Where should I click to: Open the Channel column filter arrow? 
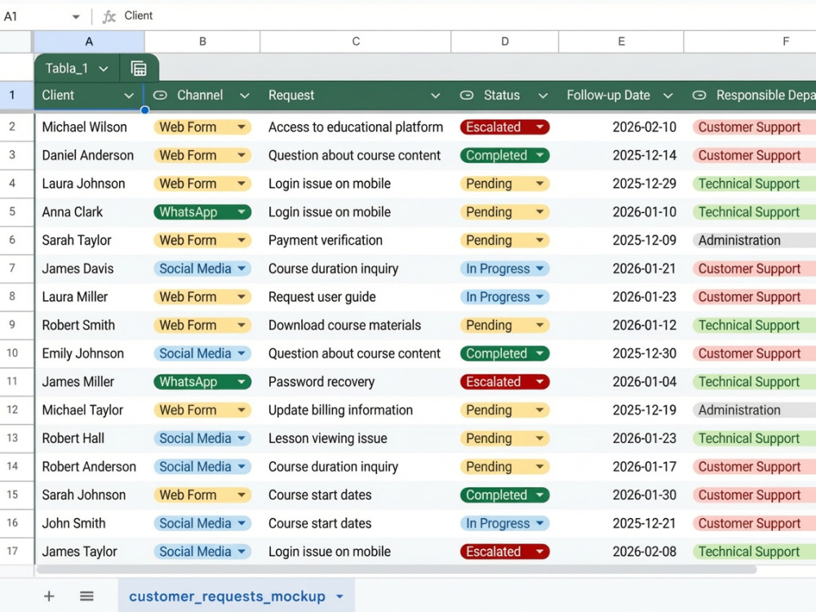coord(244,95)
